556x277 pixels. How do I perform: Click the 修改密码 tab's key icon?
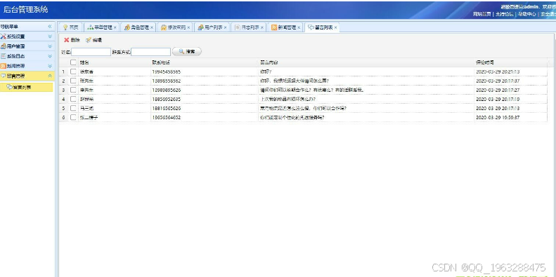pos(164,27)
